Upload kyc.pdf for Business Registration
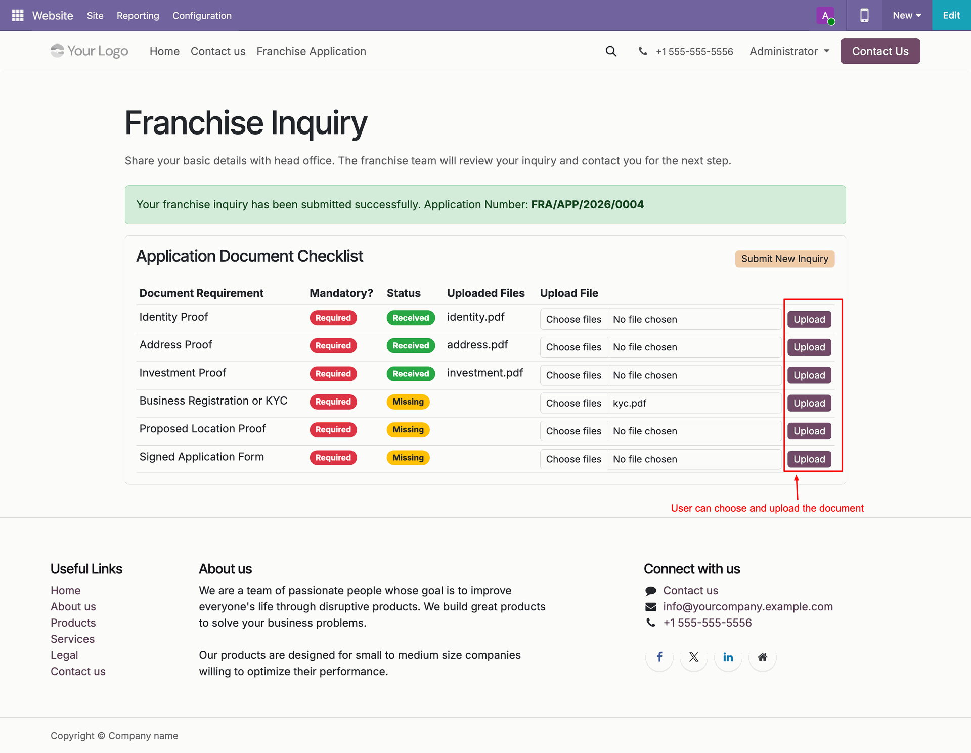Viewport: 971px width, 753px height. click(809, 403)
